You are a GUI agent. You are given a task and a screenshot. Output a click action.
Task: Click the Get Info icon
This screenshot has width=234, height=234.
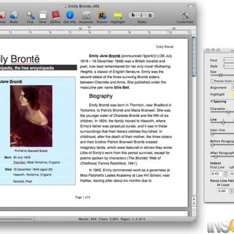click(70, 15)
